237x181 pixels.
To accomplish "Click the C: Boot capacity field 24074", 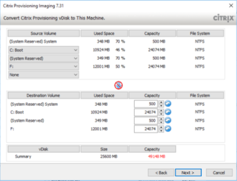I will click(x=146, y=112).
